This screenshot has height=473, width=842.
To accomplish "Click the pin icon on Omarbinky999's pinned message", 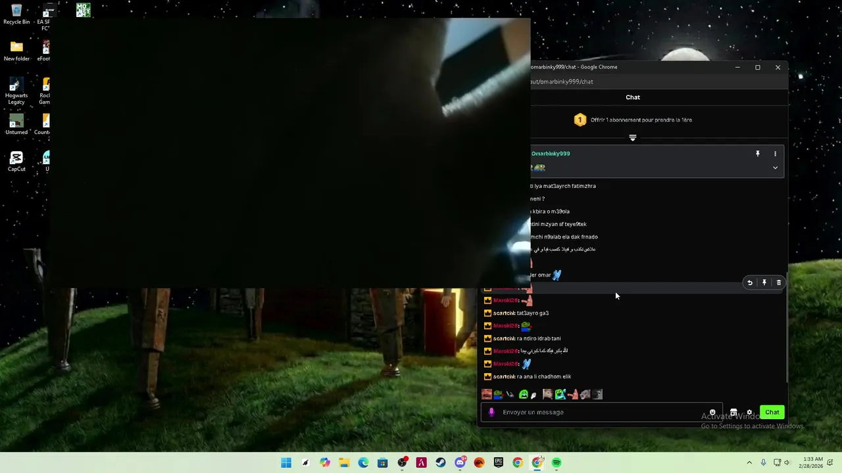I will [x=758, y=154].
